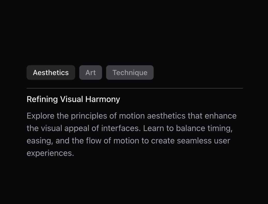The image size is (268, 204).
Task: Click the word 'Learn' in the paragraph
Action: click(x=153, y=128)
